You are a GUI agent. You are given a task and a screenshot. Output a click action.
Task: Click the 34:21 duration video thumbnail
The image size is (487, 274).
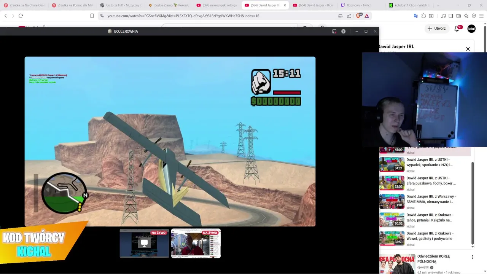click(392, 164)
